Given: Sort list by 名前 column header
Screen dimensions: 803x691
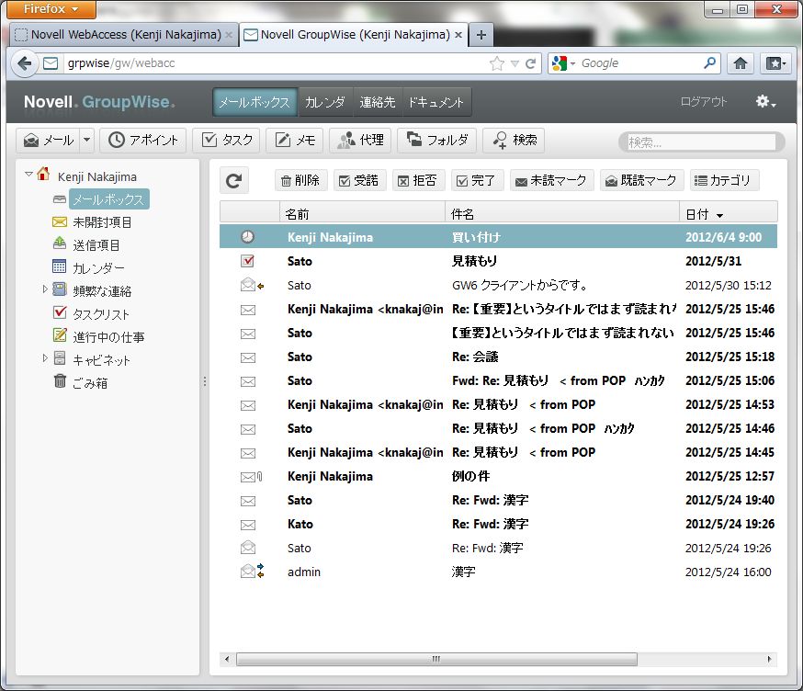Looking at the screenshot, I should point(362,213).
